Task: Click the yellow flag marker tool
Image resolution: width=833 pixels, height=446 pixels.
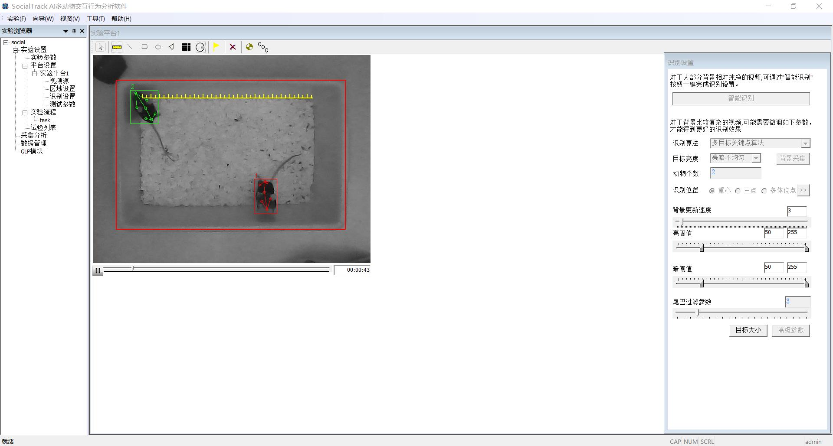Action: click(x=216, y=47)
